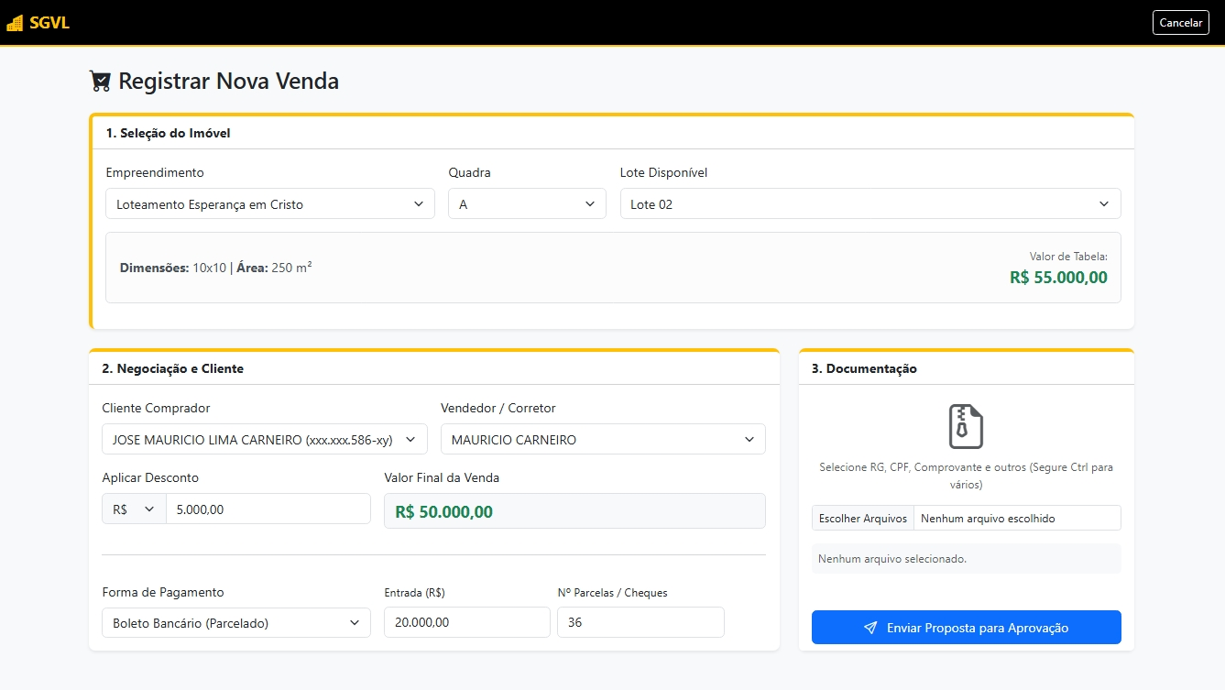Open the Empreendimento dropdown

[269, 204]
